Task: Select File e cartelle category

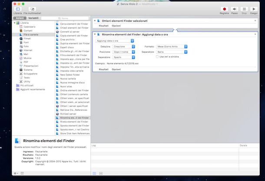Action: point(31,35)
